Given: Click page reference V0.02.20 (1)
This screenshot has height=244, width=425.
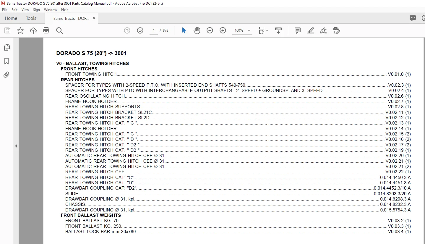Looking at the screenshot, I should click(398, 156).
